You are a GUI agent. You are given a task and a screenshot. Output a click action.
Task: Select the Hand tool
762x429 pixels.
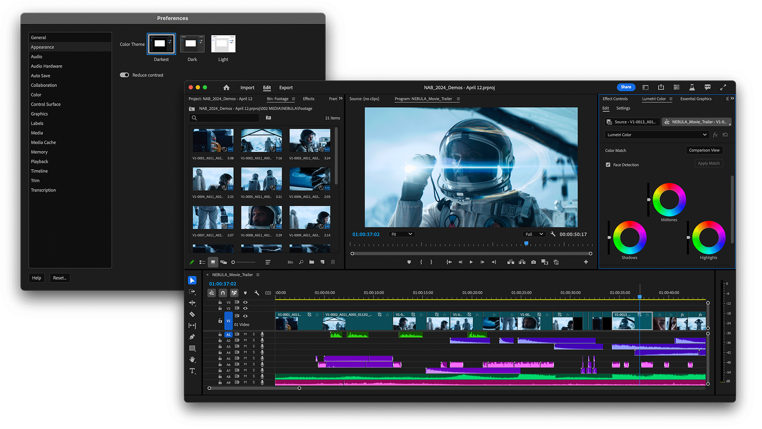[x=192, y=359]
